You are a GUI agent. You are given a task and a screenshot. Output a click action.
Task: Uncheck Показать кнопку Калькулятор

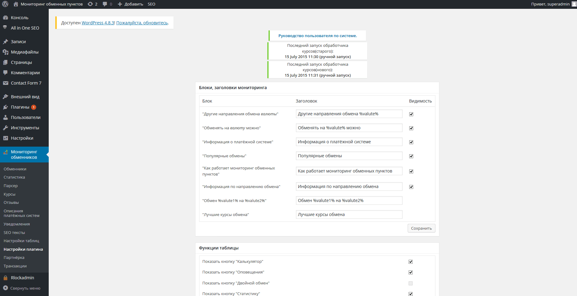pyautogui.click(x=410, y=262)
